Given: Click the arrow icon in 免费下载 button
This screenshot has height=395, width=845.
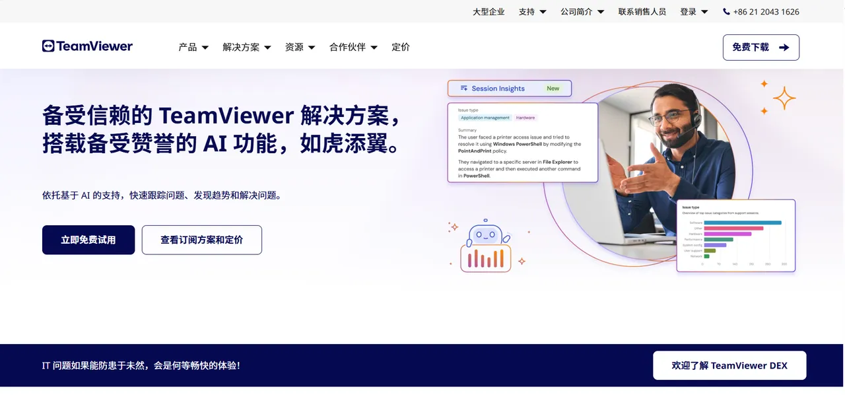Looking at the screenshot, I should (x=784, y=48).
